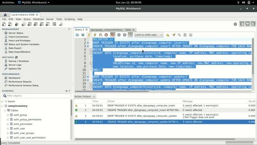Expand the banks schema
The width and height of the screenshot is (257, 145).
click(x=2, y=101)
